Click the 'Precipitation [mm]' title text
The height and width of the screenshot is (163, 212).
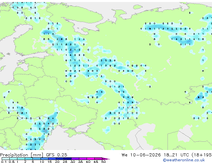[x=22, y=155]
